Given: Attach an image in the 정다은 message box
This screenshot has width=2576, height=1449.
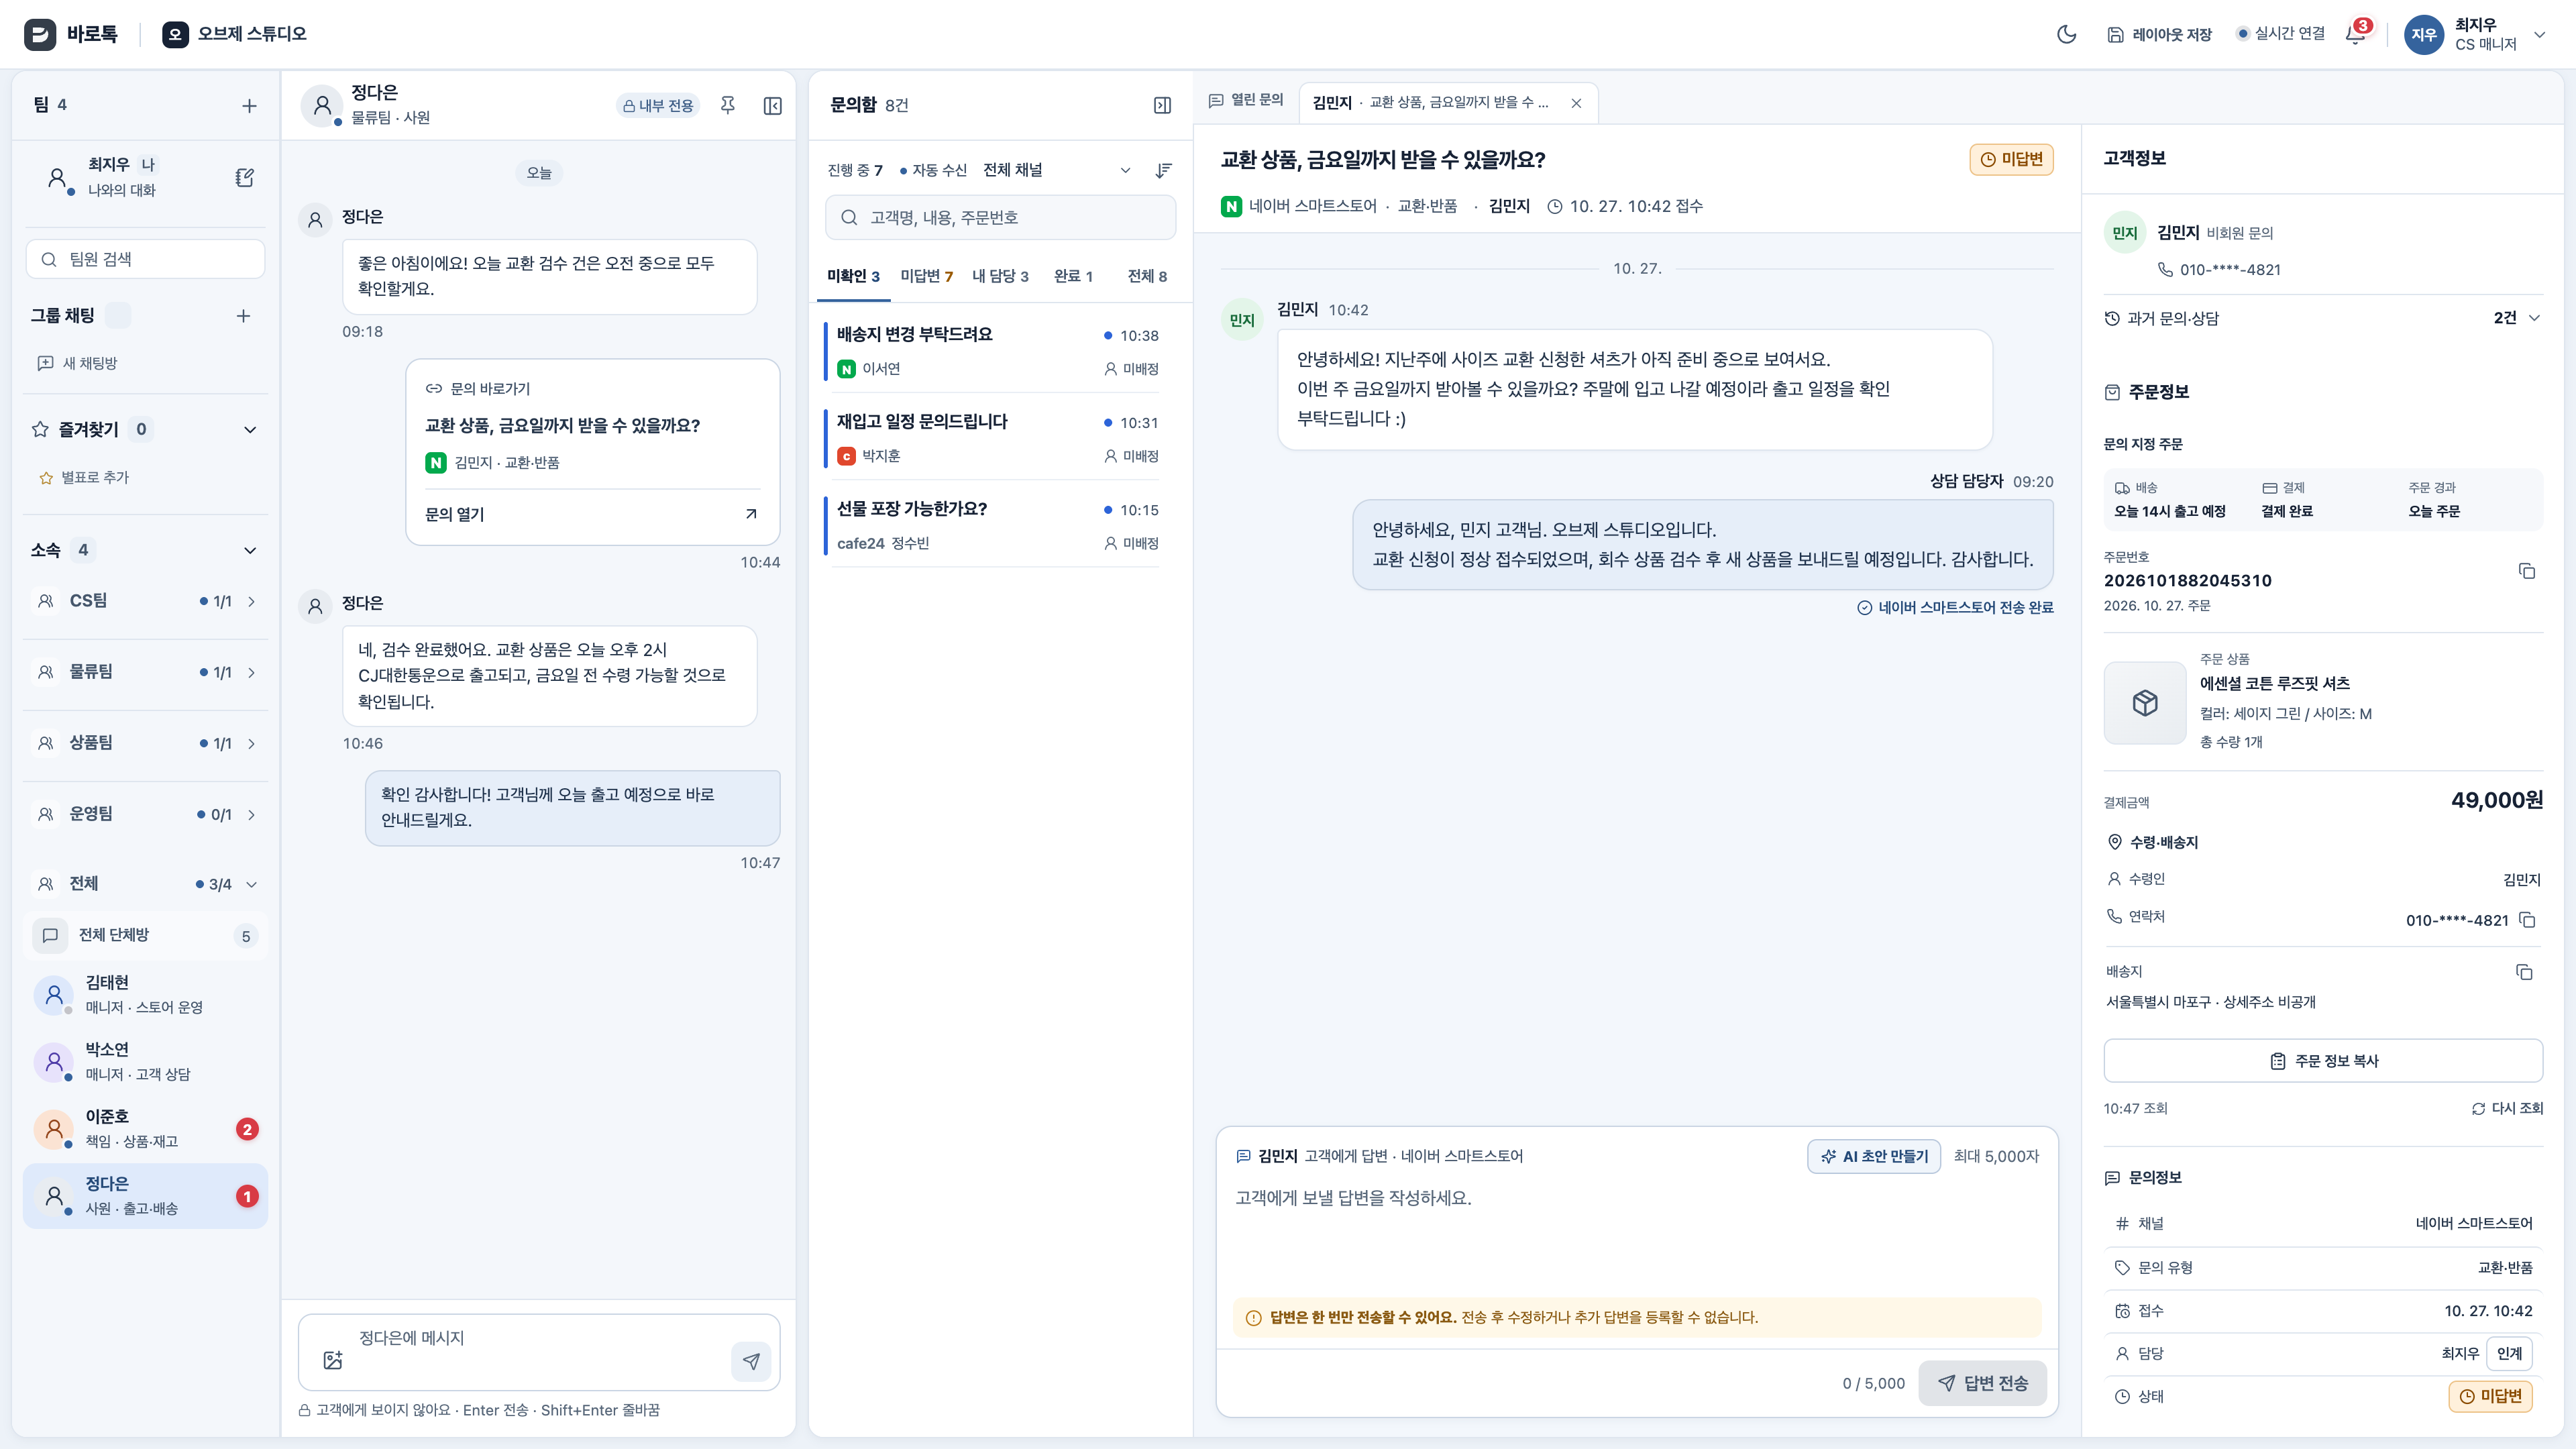Looking at the screenshot, I should click(333, 1360).
